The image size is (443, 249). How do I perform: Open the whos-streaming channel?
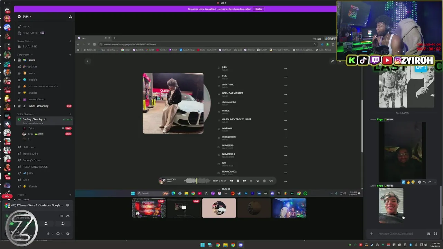44,106
